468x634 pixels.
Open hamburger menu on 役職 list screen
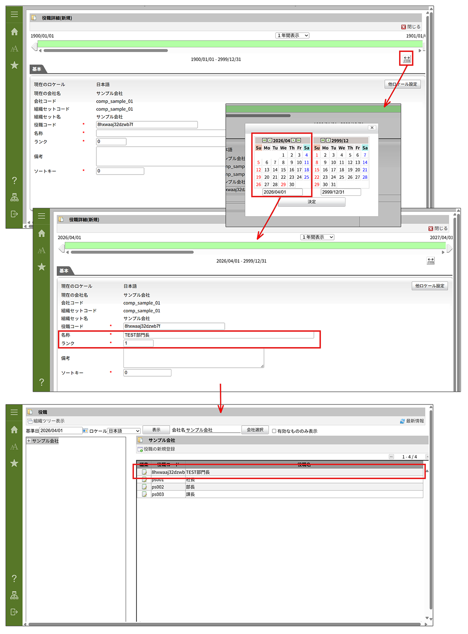pyautogui.click(x=14, y=412)
